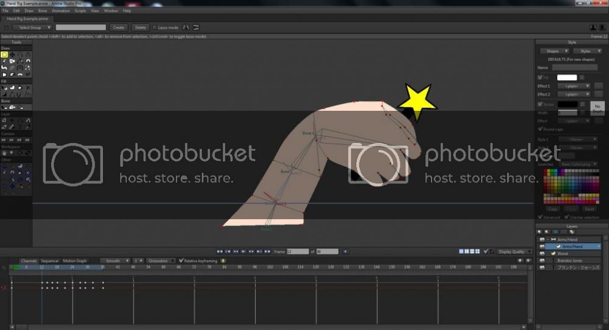This screenshot has width=609, height=330.
Task: Toggle the Relative keyframing checkbox
Action: pyautogui.click(x=181, y=261)
